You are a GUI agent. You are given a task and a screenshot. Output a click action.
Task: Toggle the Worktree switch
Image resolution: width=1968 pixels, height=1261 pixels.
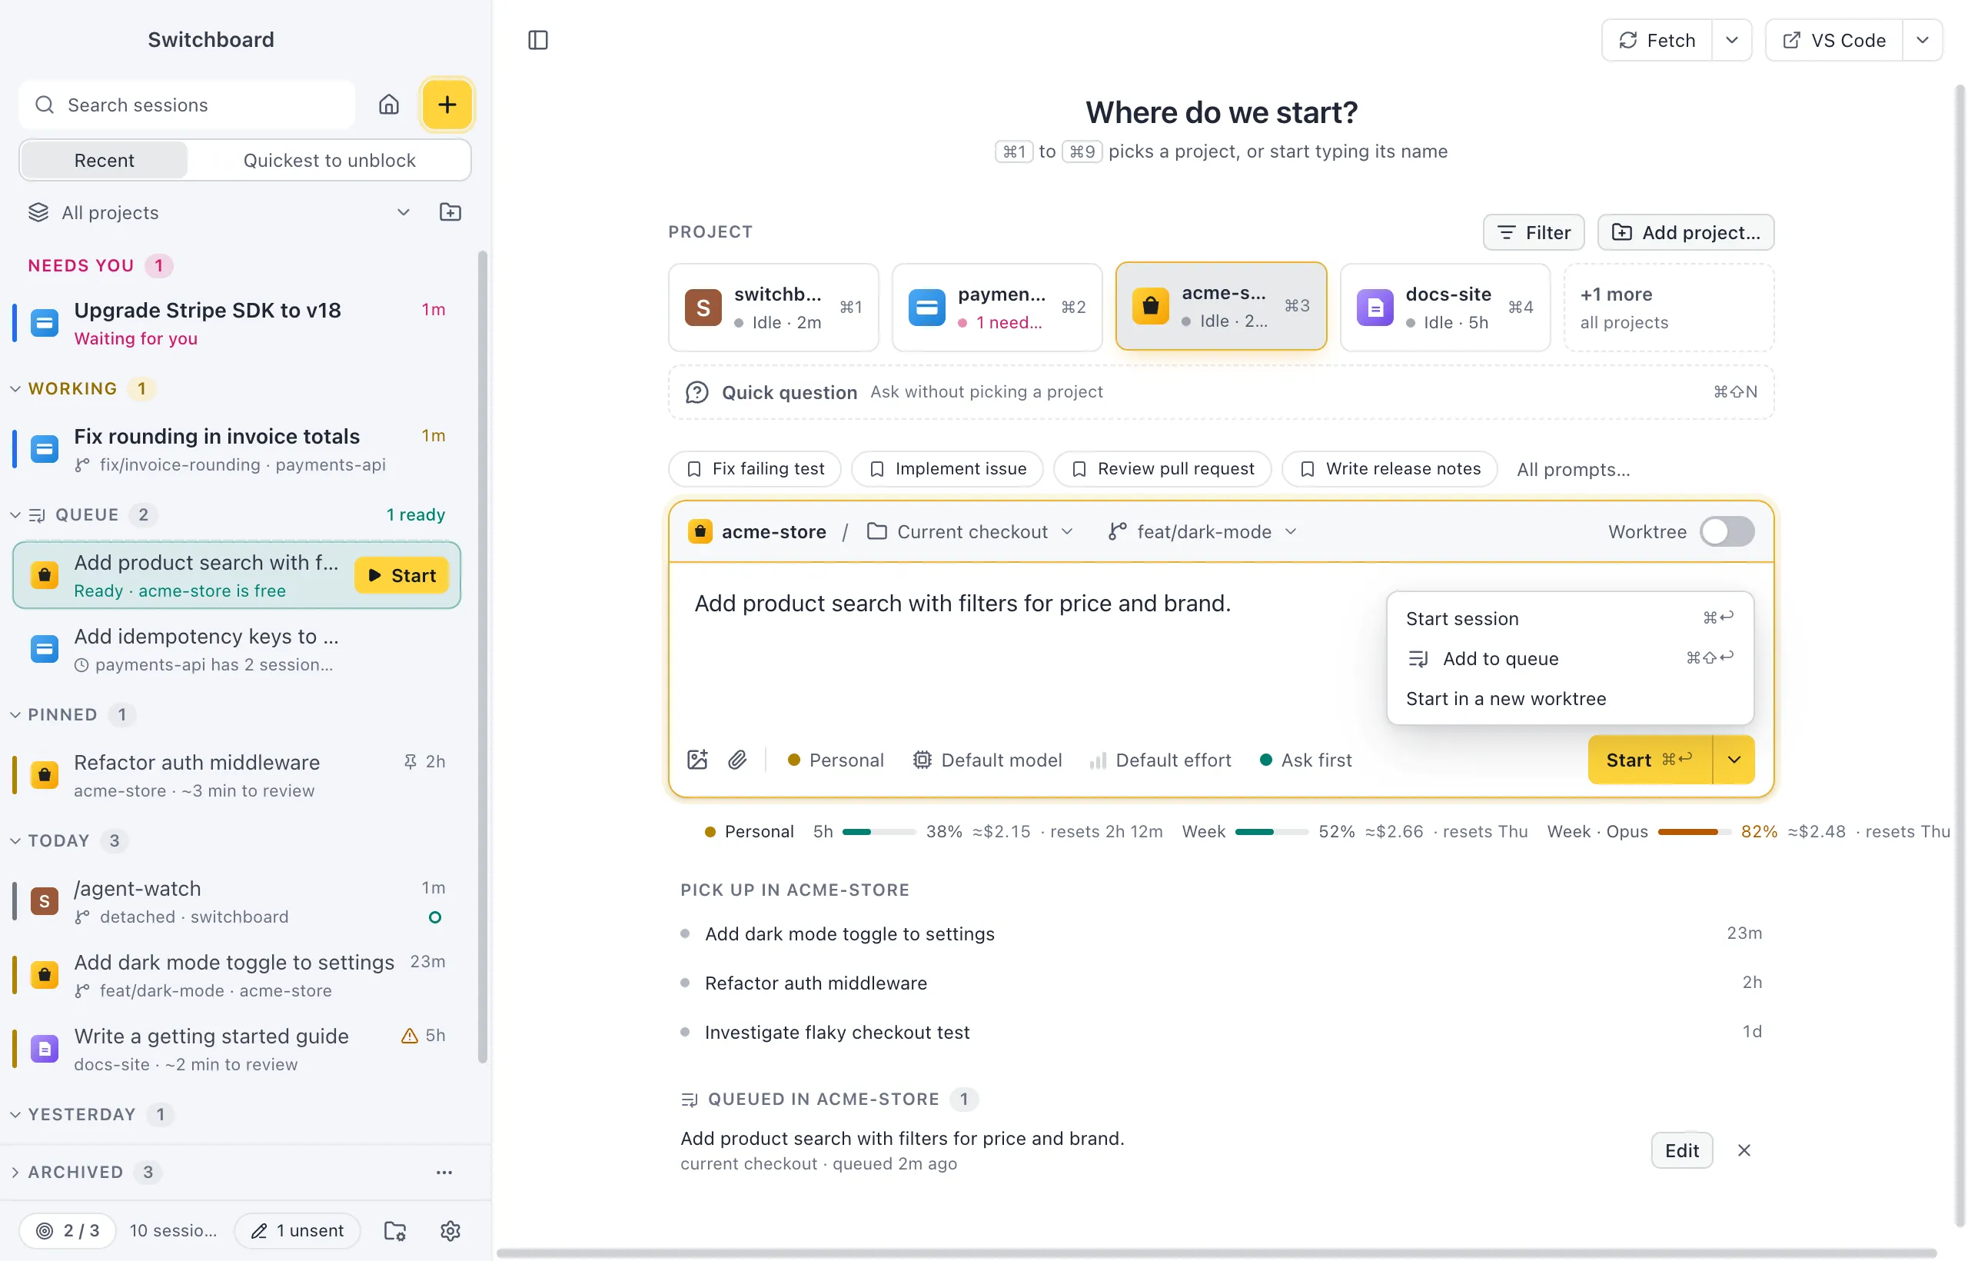1727,531
